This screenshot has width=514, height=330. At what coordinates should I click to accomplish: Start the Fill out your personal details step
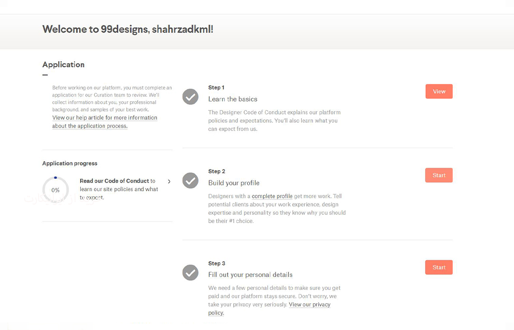click(438, 267)
